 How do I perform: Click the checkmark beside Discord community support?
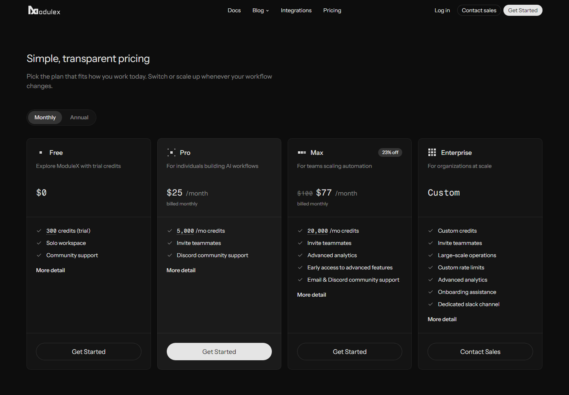(x=170, y=255)
